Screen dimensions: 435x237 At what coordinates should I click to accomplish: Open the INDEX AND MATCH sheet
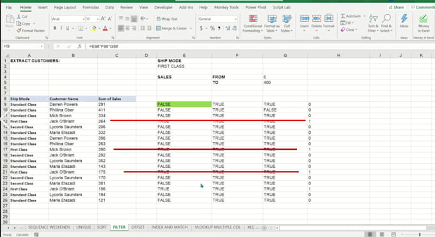tap(170, 227)
